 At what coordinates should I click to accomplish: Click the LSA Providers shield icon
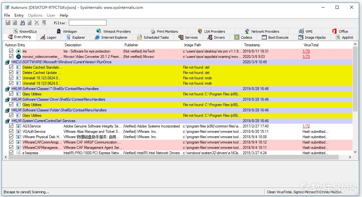(200, 31)
